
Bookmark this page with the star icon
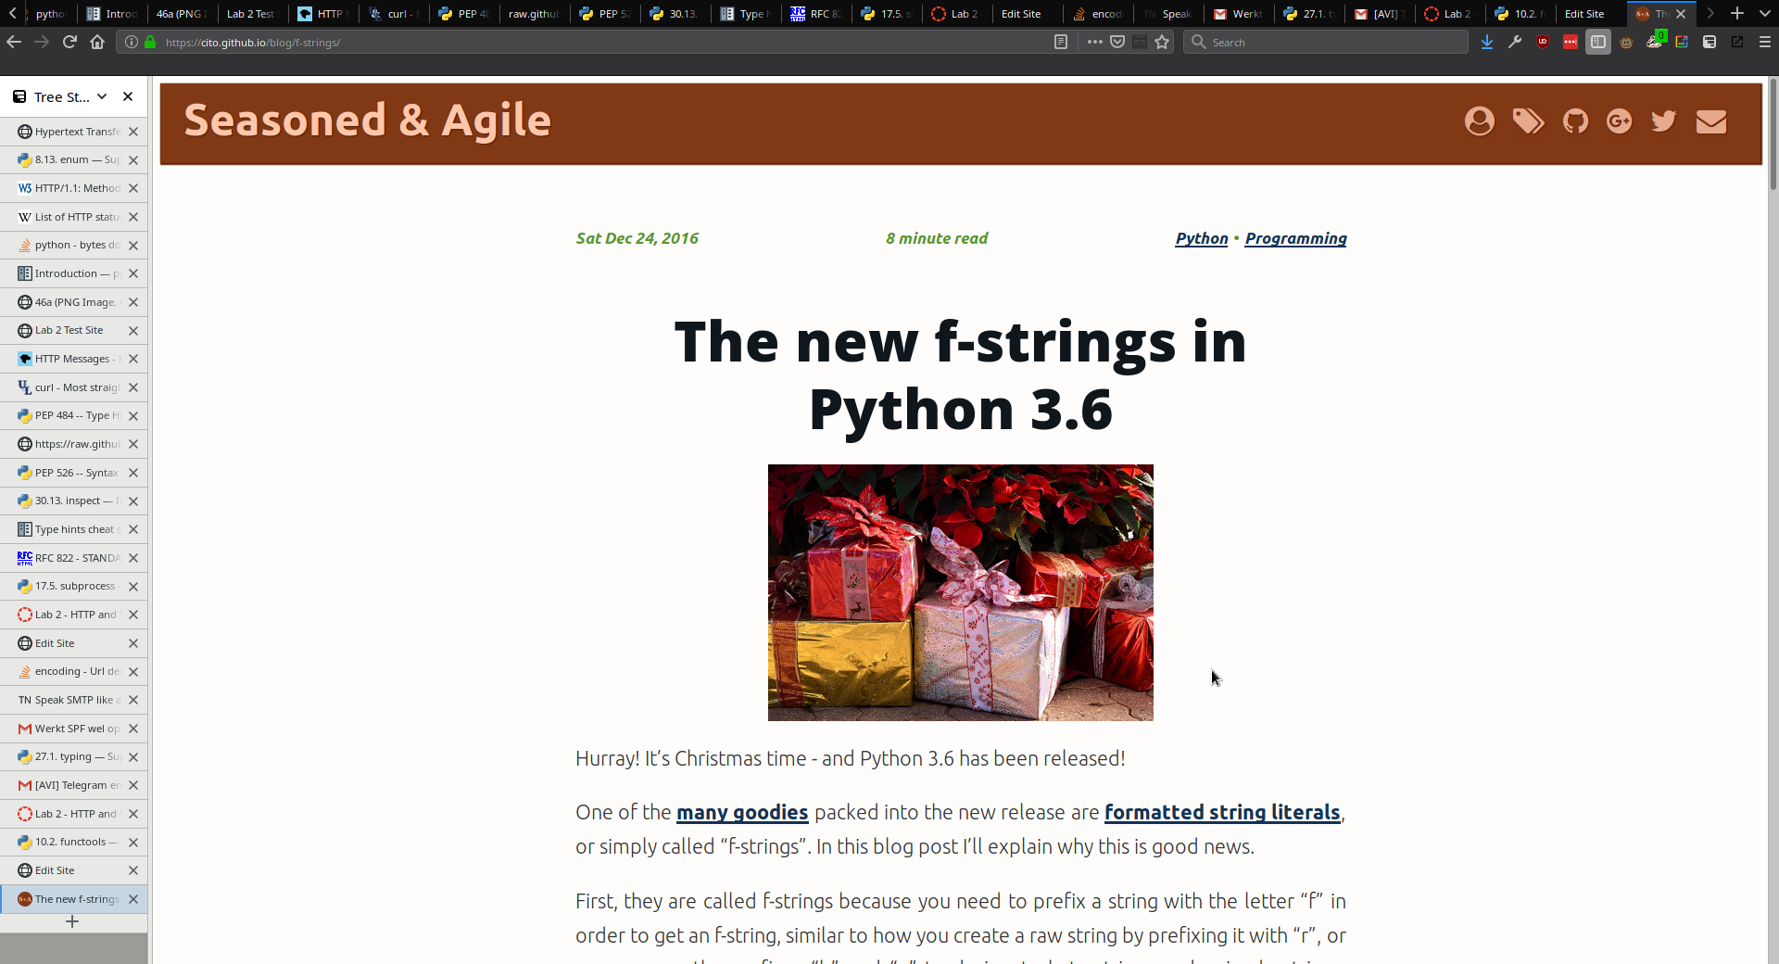pos(1162,42)
